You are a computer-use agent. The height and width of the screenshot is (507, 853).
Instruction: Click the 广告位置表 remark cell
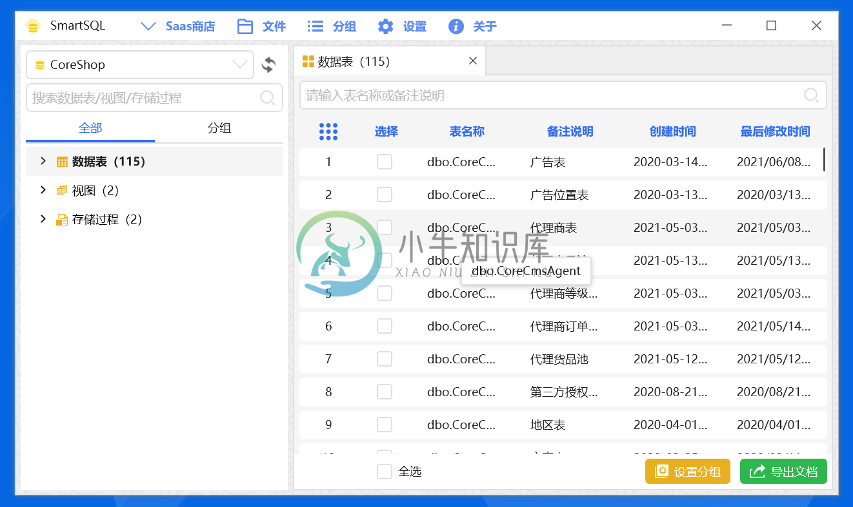559,195
